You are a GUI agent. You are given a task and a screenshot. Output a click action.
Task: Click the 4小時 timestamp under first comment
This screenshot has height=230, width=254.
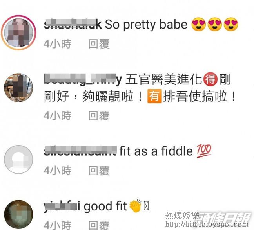pos(58,44)
